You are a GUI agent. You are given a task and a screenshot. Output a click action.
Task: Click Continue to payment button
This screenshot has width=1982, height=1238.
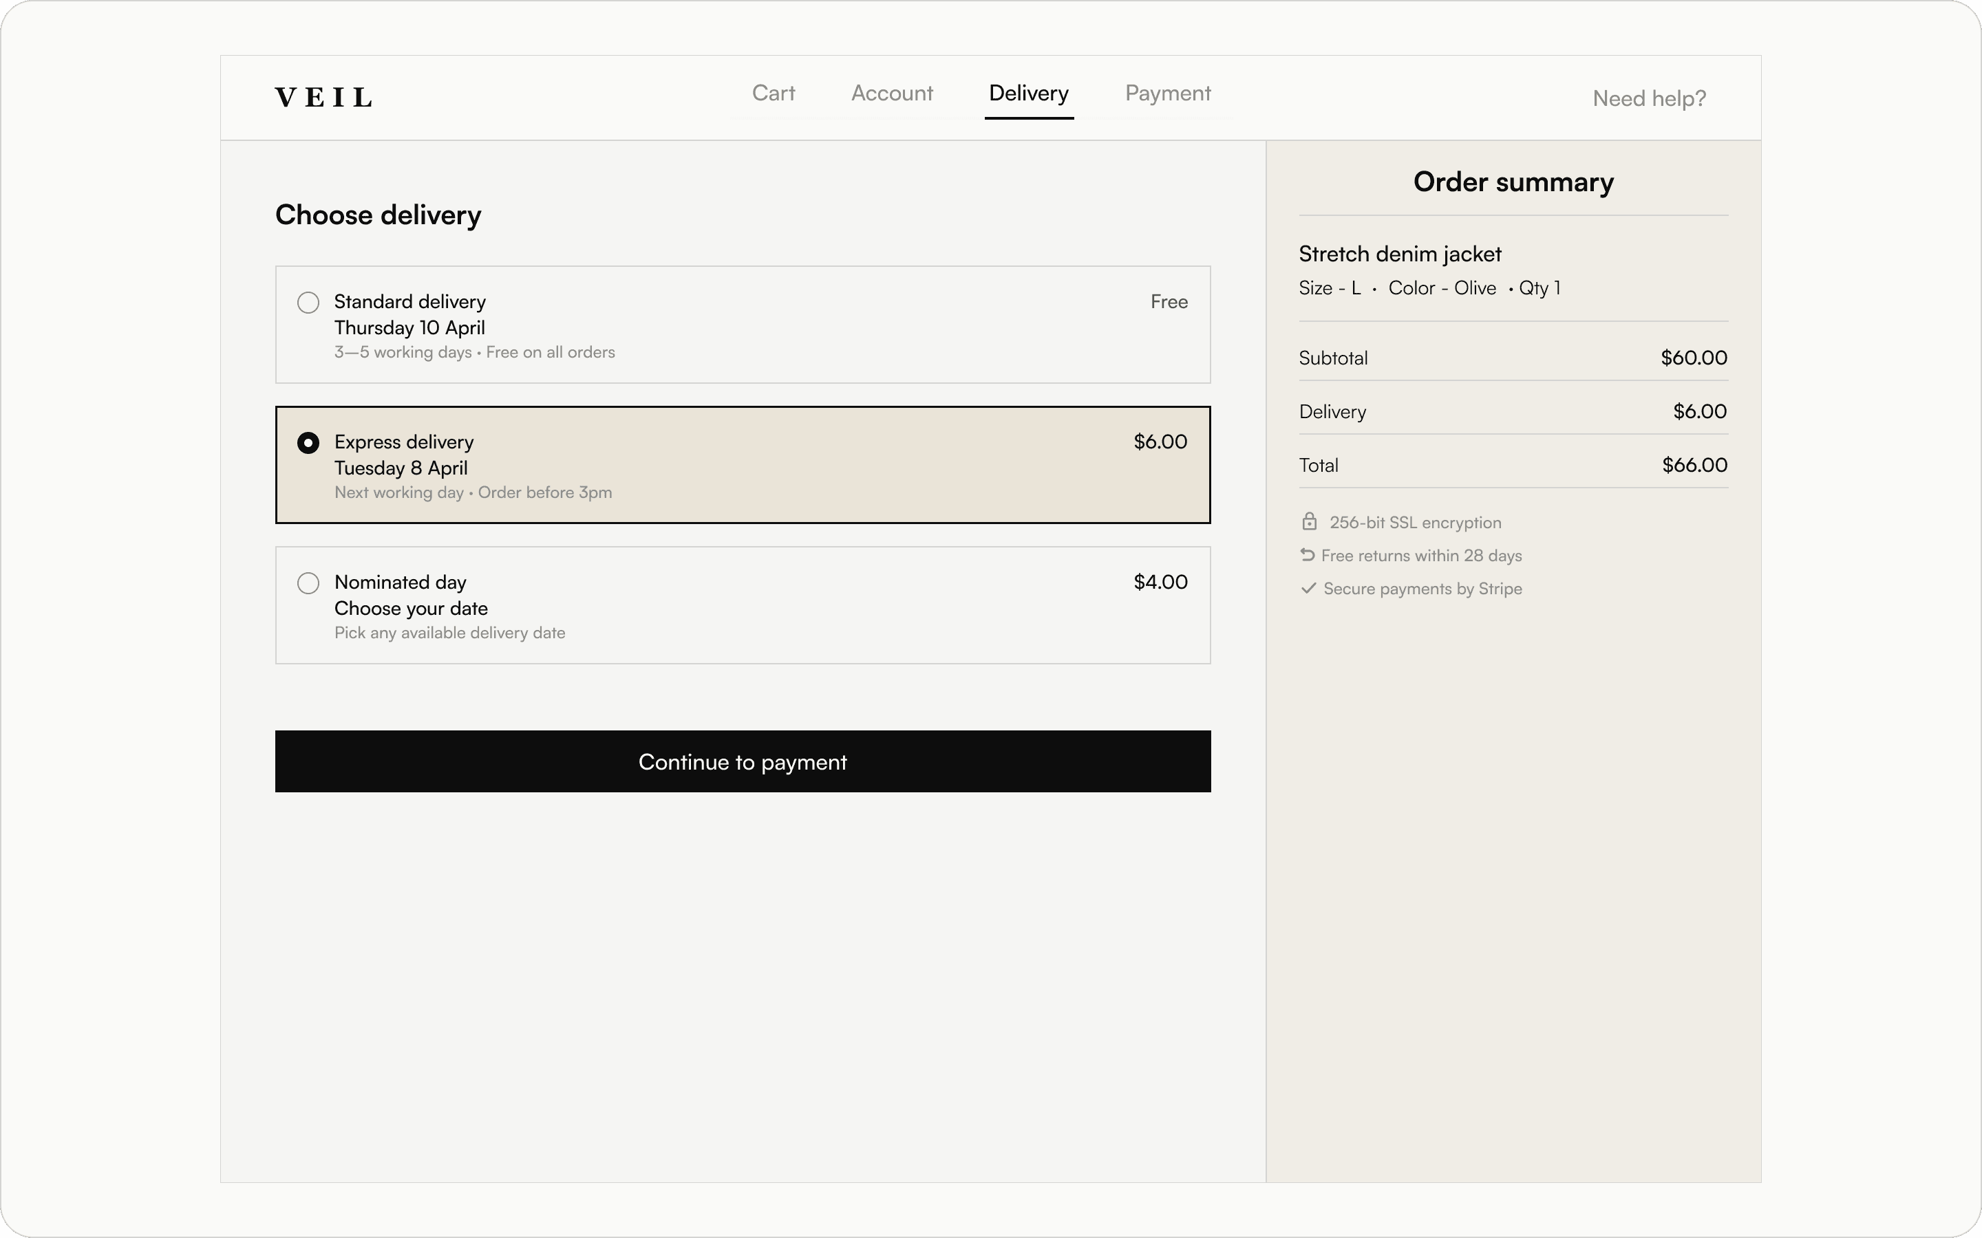[743, 761]
